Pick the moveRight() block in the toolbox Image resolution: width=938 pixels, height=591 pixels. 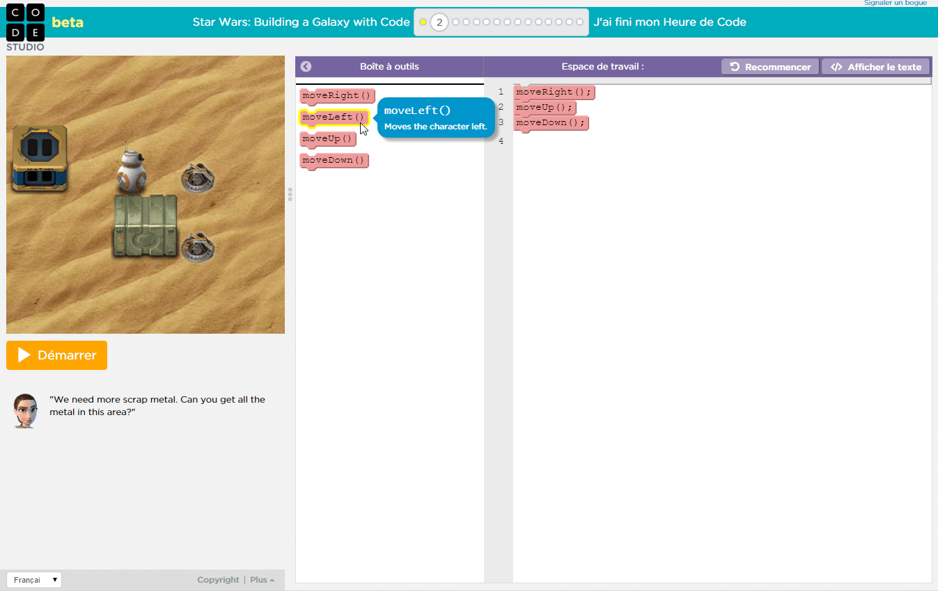[337, 95]
